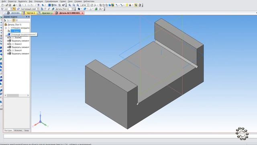Click the view orientation axes icon
Screen dimensions: 257x145
point(95,5)
